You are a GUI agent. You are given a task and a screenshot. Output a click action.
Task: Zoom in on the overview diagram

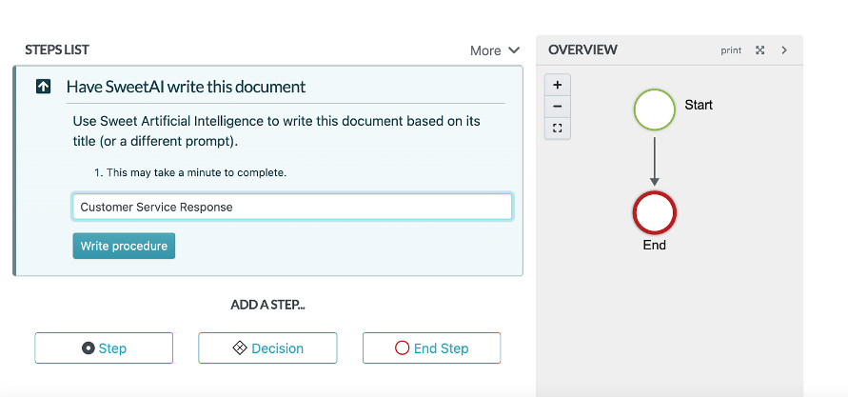click(x=557, y=85)
